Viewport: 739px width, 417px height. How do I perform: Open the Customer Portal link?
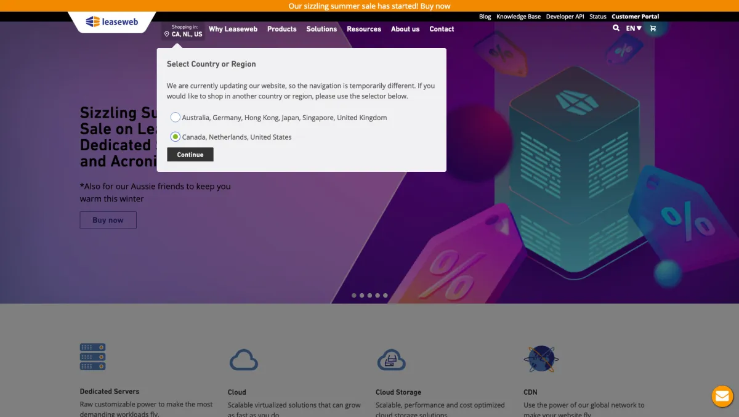pos(636,17)
